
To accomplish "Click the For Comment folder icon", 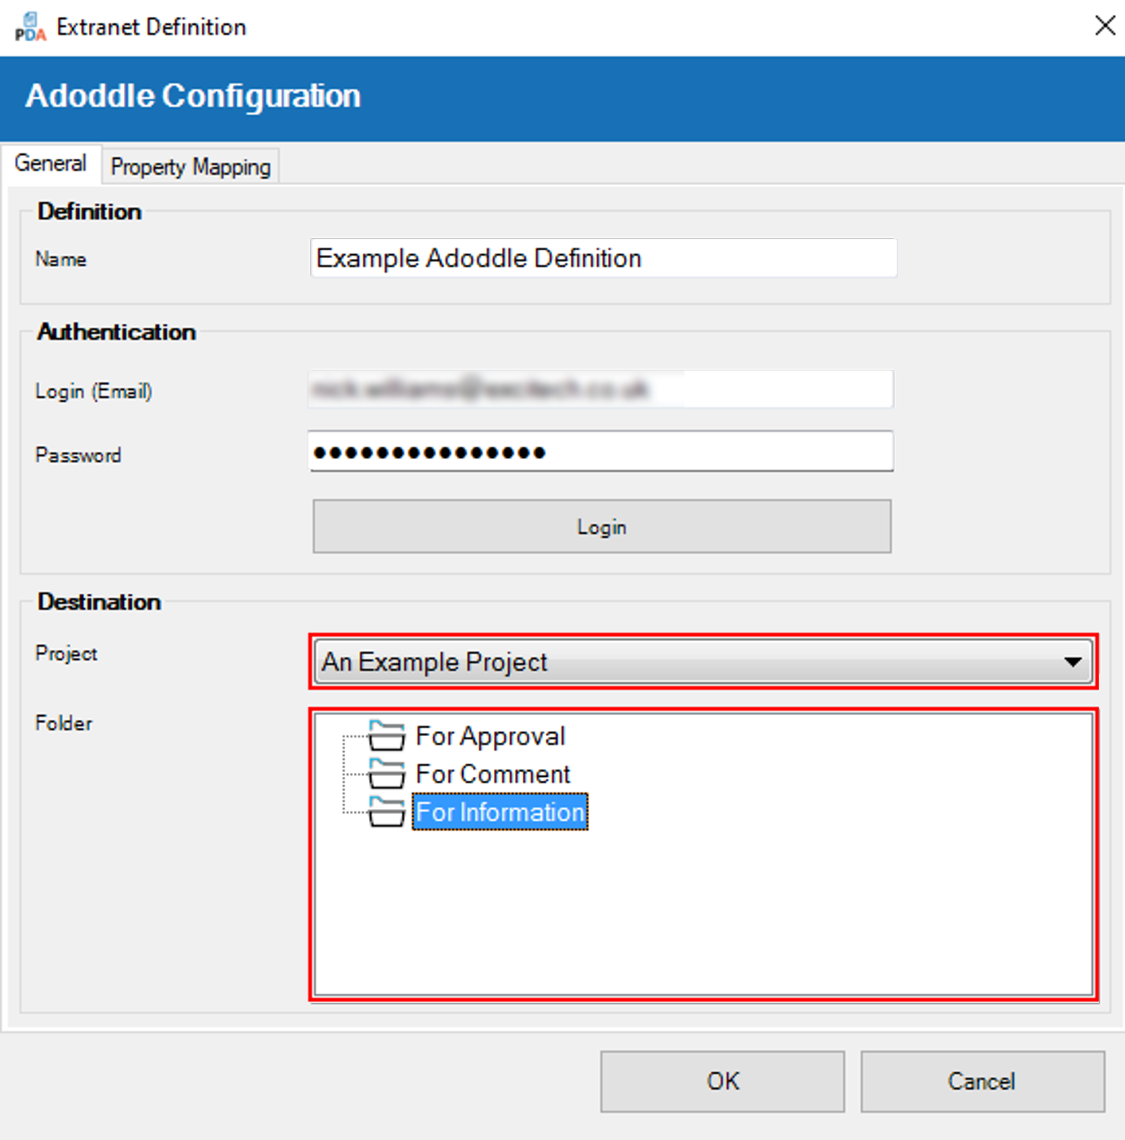I will pos(386,774).
